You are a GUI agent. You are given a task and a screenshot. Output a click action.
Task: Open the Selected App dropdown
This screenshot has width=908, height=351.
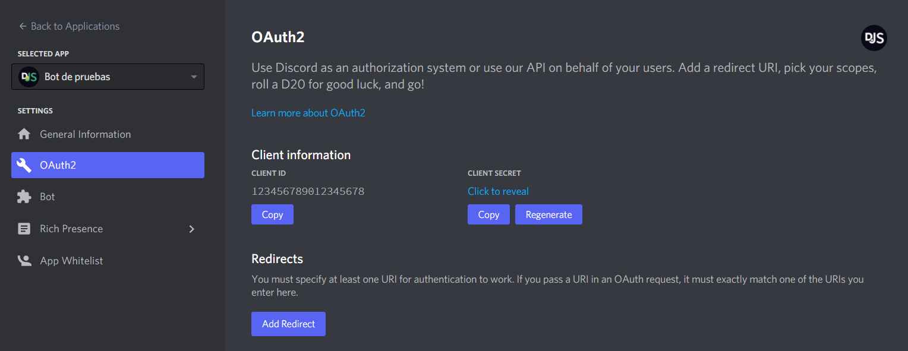coord(107,76)
